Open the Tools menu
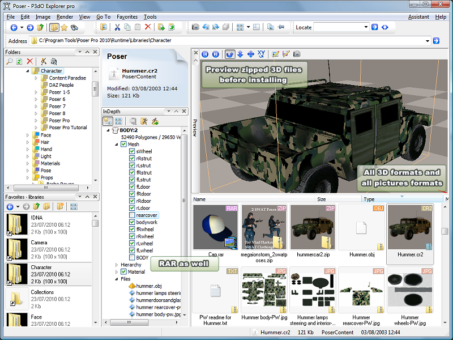This screenshot has width=453, height=340. point(150,17)
